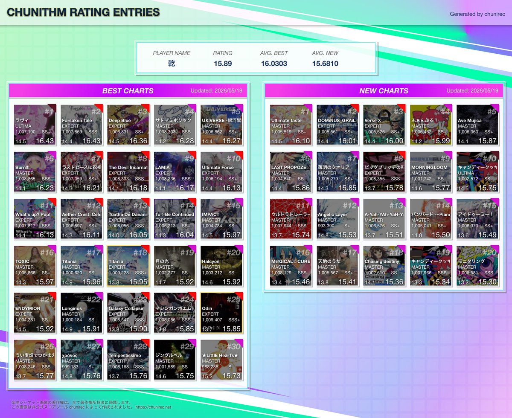This screenshot has width=512, height=418.
Task: Click the AVG. BEST value 16.0303
Action: (274, 64)
